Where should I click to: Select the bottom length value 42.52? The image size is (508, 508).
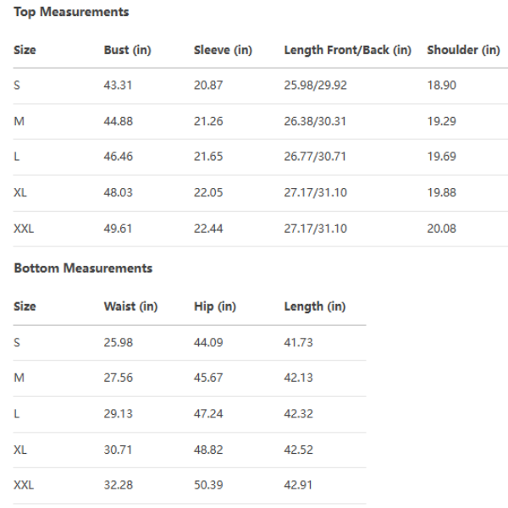tap(298, 449)
